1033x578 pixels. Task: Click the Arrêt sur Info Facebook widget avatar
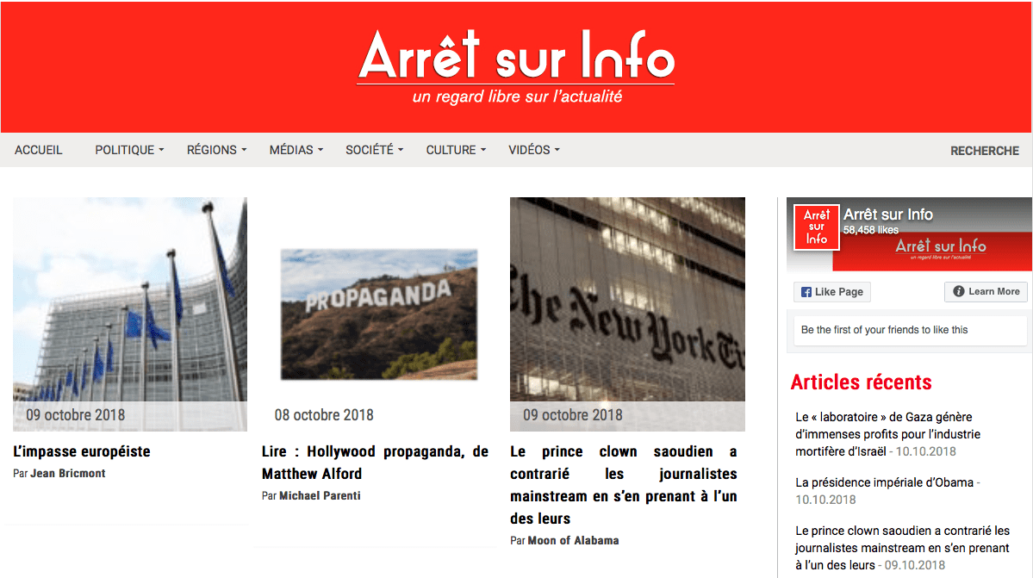(816, 227)
